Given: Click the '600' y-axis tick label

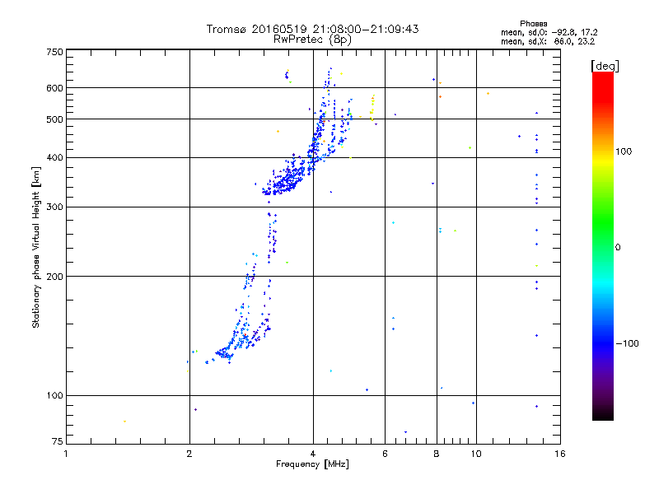Looking at the screenshot, I should click(x=54, y=88).
